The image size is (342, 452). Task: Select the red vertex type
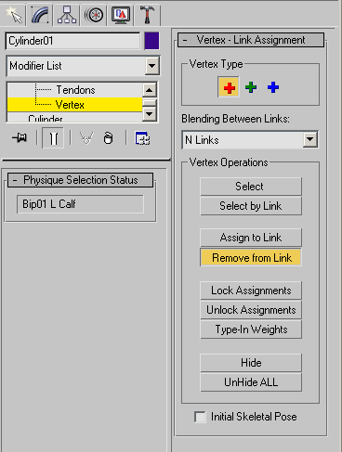(229, 87)
